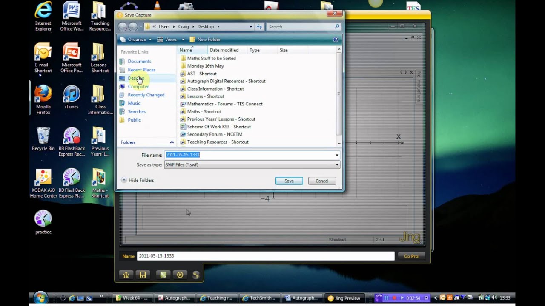Open Jing settings with the wrench icon
The width and height of the screenshot is (545, 306).
(x=196, y=275)
